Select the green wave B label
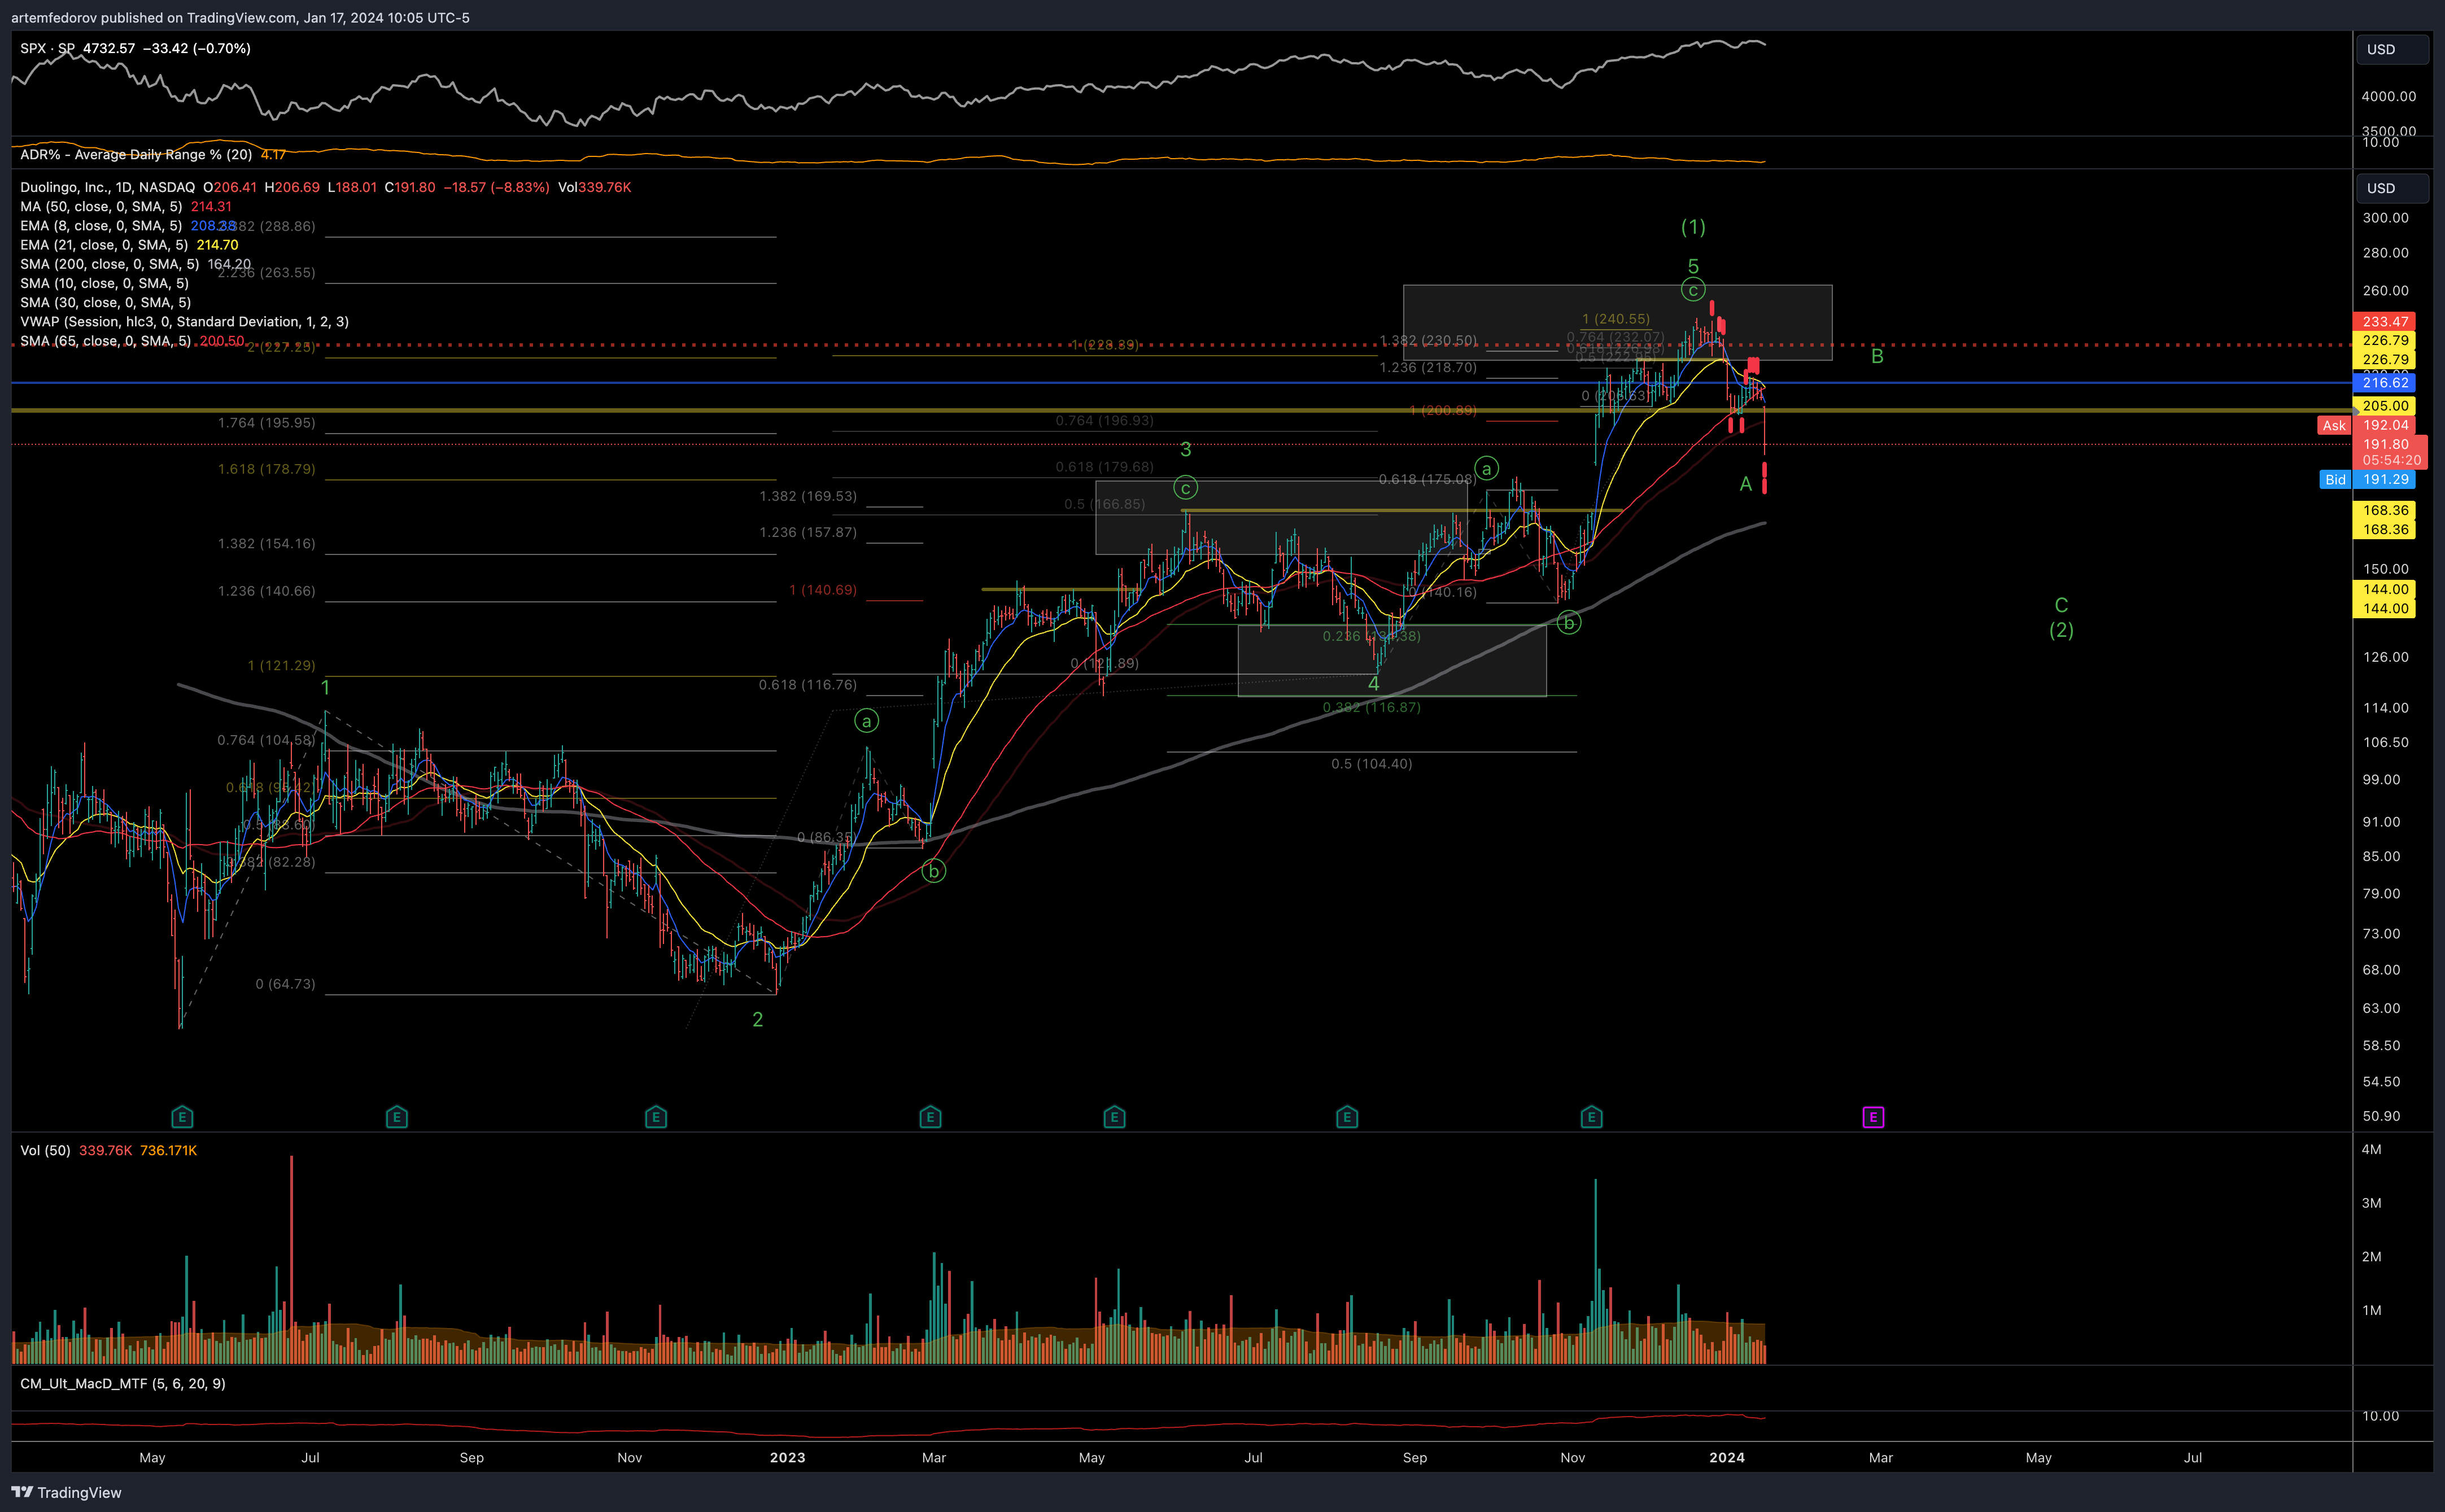2445x1512 pixels. pyautogui.click(x=1877, y=356)
